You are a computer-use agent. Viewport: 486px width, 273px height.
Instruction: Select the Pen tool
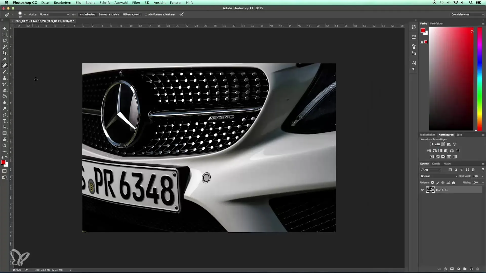5,115
